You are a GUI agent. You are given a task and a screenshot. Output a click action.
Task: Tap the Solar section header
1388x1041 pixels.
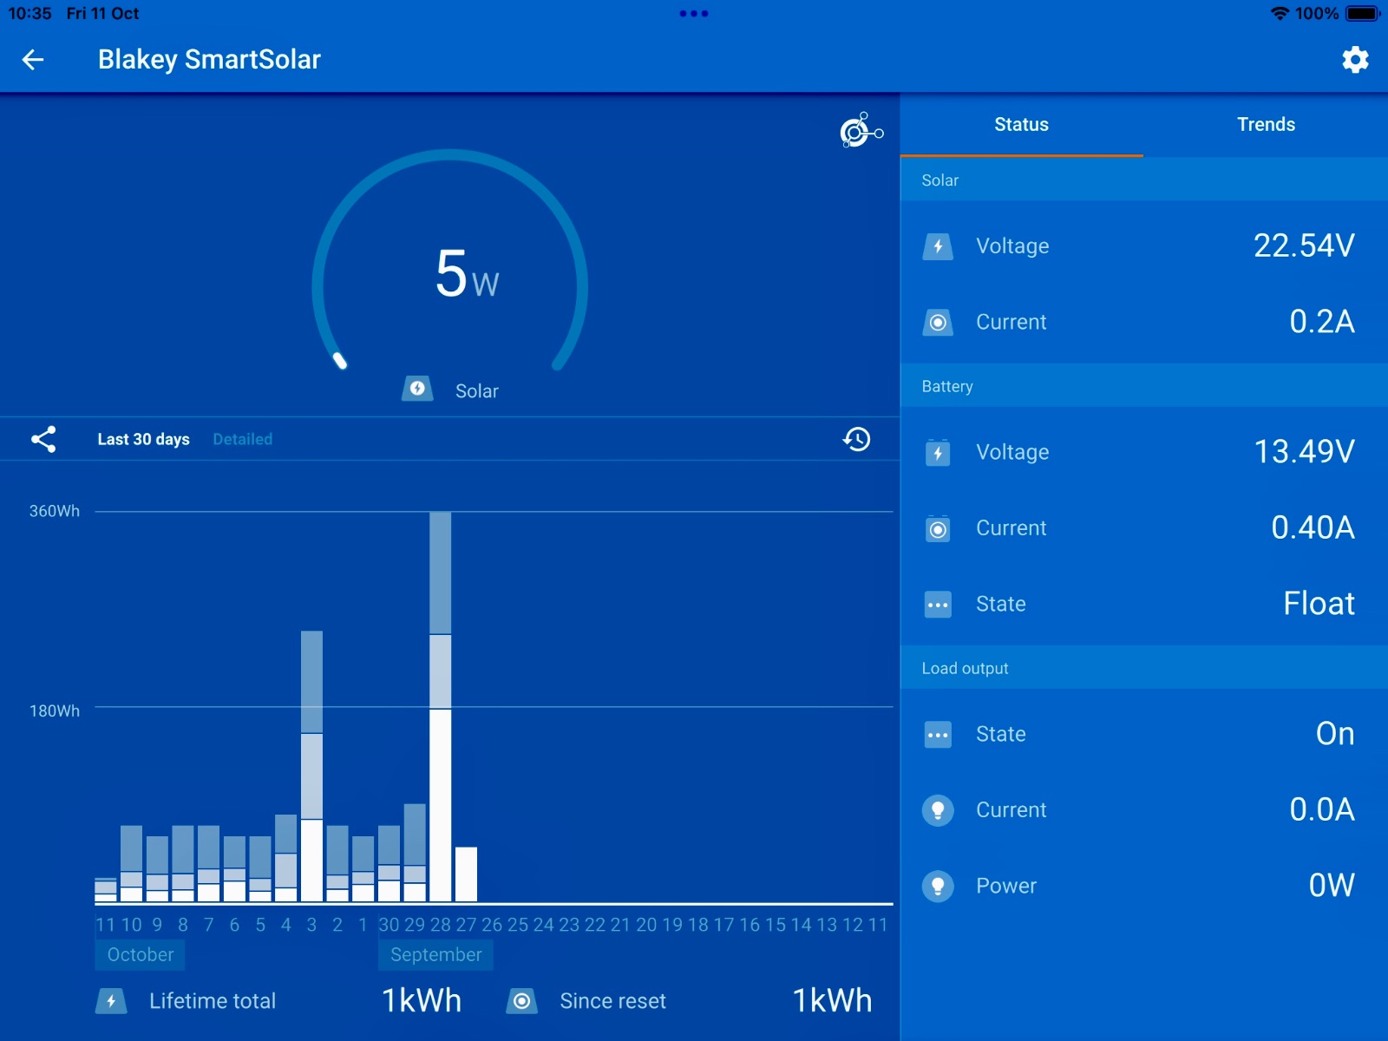[x=1144, y=180]
